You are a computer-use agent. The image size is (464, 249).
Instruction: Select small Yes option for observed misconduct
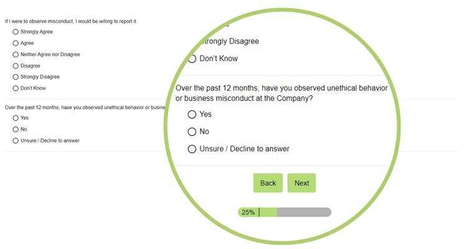[x=16, y=118]
